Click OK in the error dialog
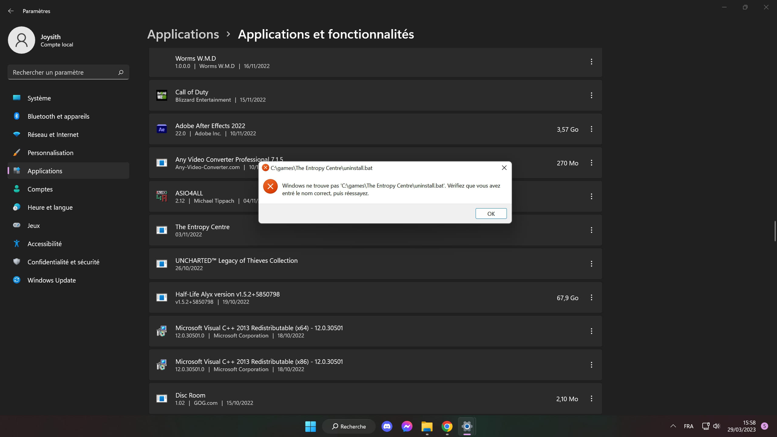Screen dimensions: 777x437 click(x=491, y=214)
